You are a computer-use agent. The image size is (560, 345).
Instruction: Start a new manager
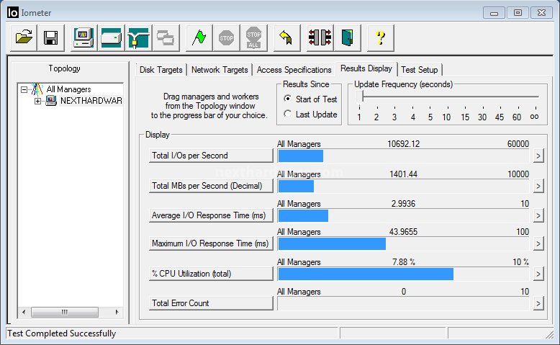[83, 37]
